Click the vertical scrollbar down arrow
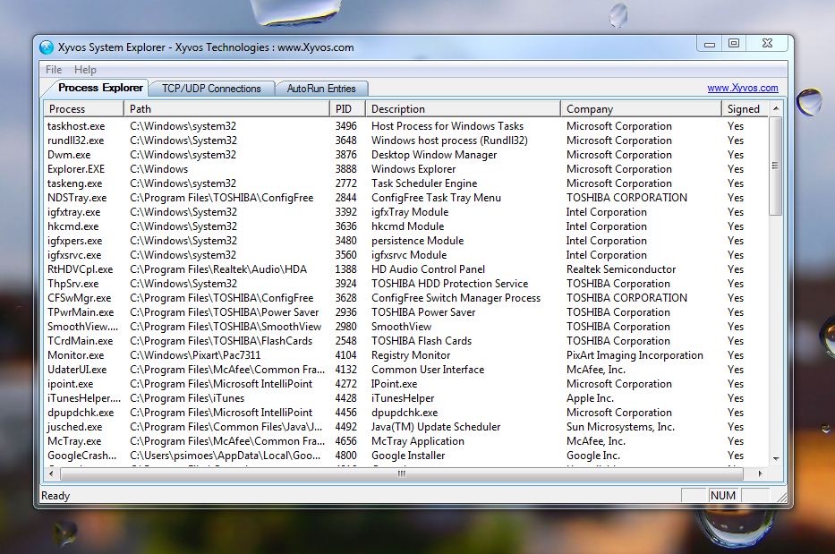 [776, 458]
